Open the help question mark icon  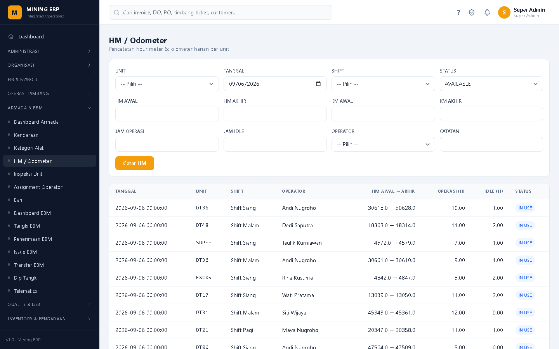458,12
